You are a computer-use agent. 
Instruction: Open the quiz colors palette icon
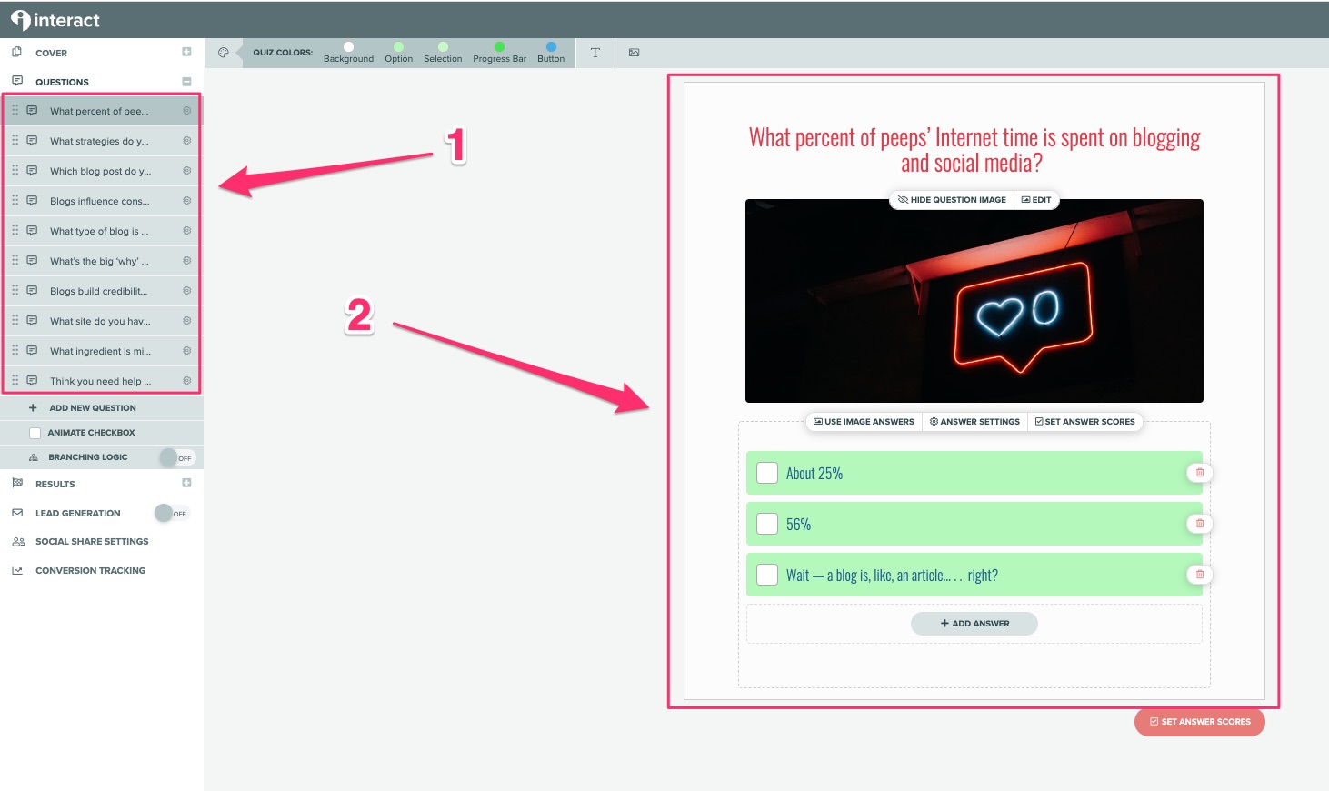223,53
